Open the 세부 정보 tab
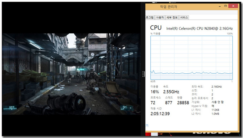 (172, 17)
